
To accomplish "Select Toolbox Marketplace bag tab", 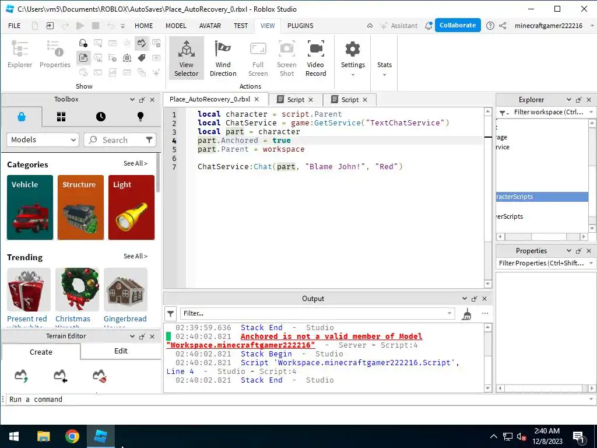I will pyautogui.click(x=22, y=117).
